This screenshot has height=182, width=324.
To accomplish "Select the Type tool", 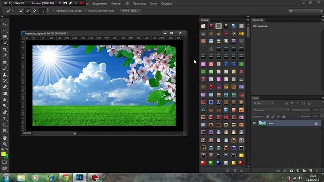I will (x=5, y=119).
